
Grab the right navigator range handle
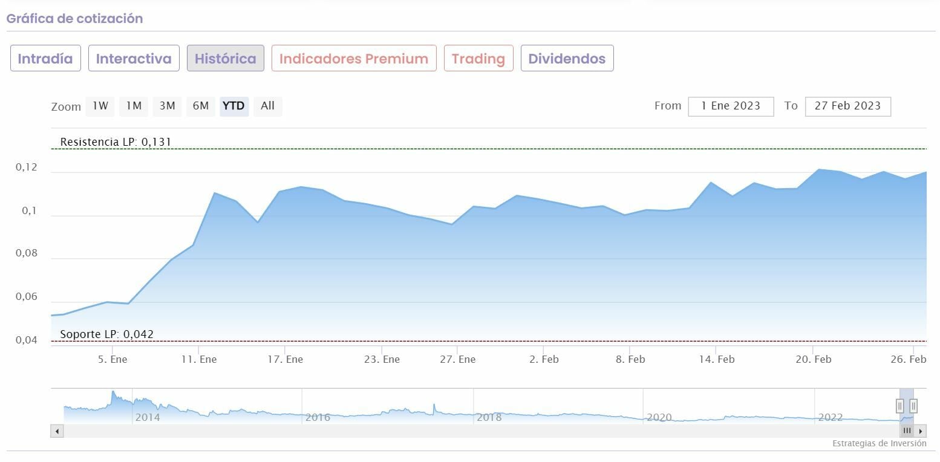click(913, 406)
